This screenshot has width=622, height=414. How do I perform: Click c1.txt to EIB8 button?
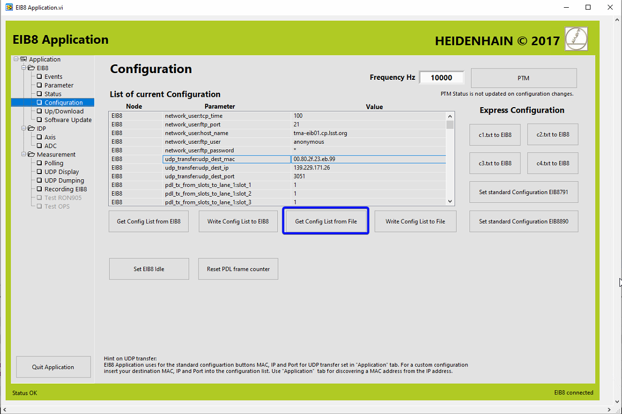(495, 134)
